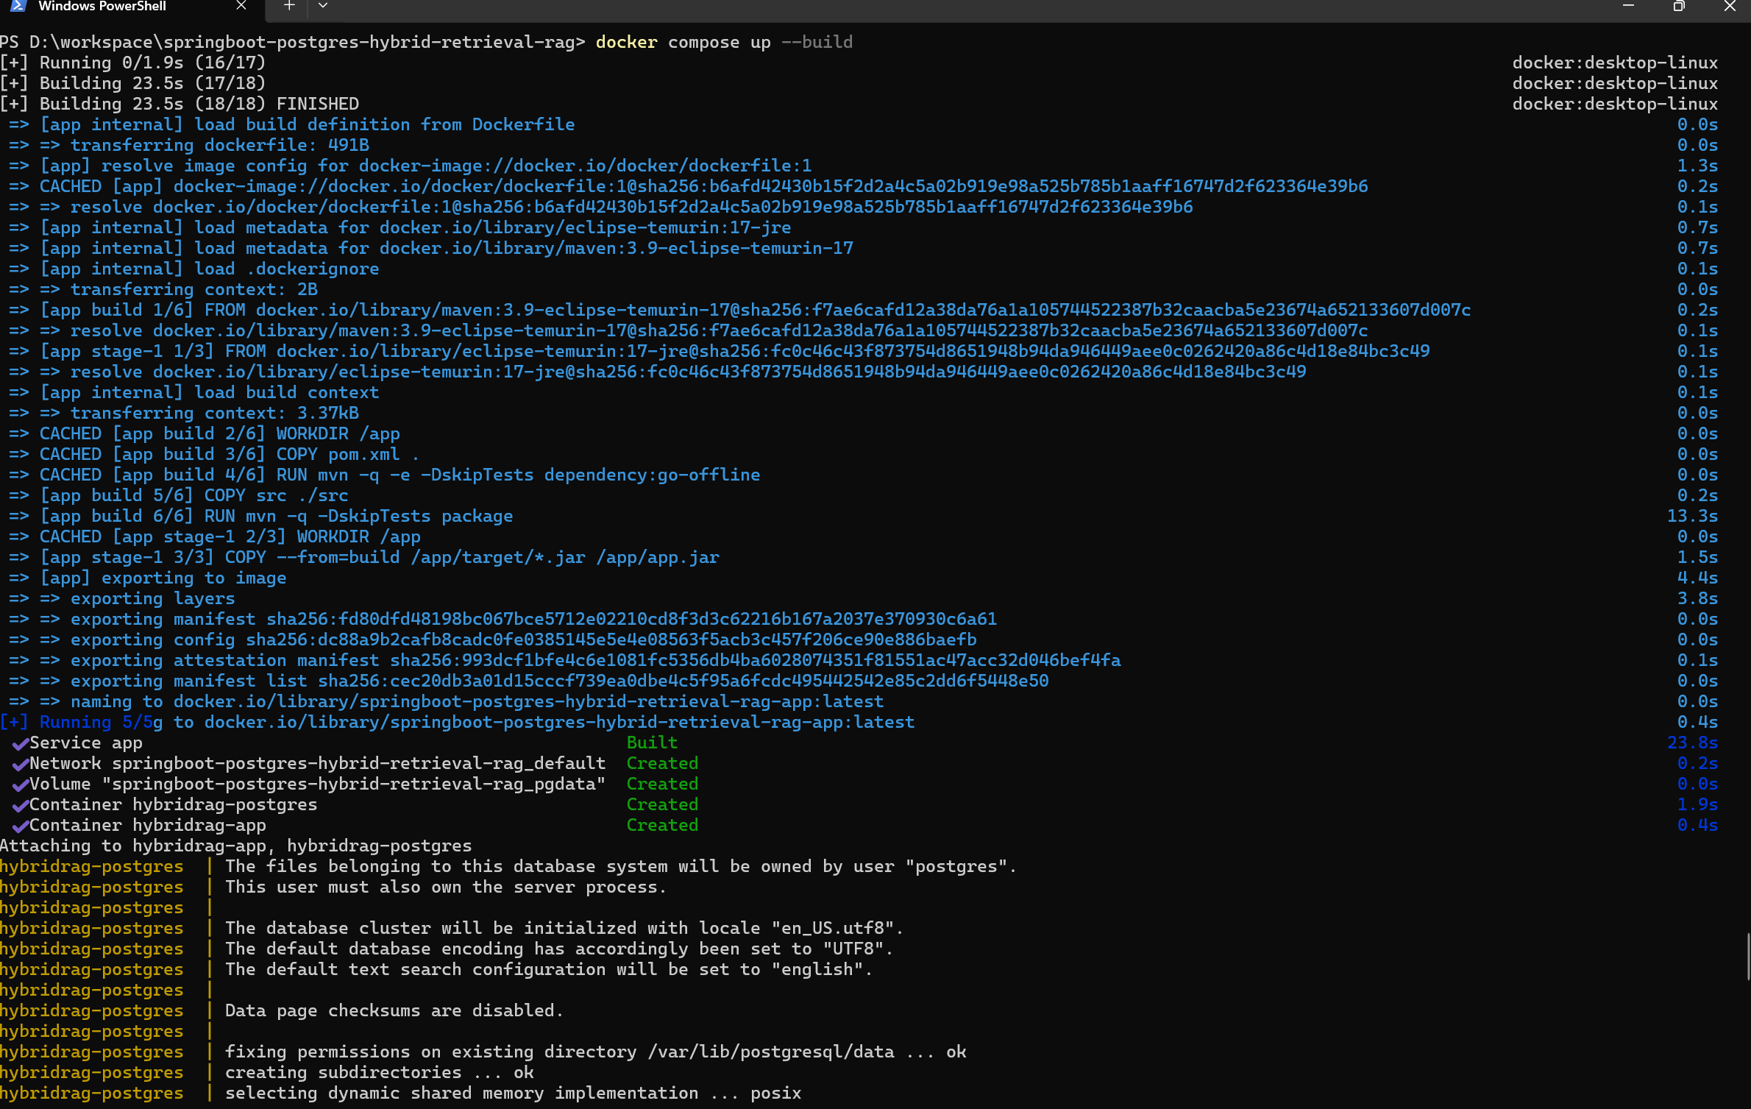This screenshot has width=1751, height=1109.
Task: Close the Windows PowerShell tab
Action: click(241, 6)
